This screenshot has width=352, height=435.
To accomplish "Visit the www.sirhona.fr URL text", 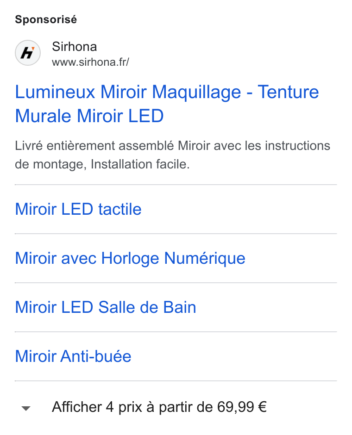I will pyautogui.click(x=90, y=62).
